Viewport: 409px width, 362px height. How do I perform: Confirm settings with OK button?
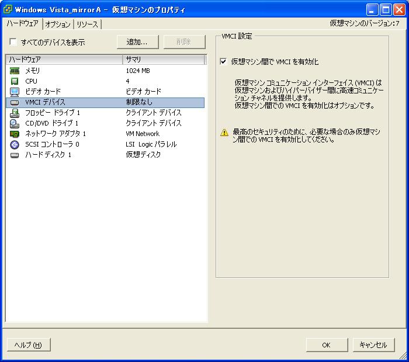coord(327,345)
